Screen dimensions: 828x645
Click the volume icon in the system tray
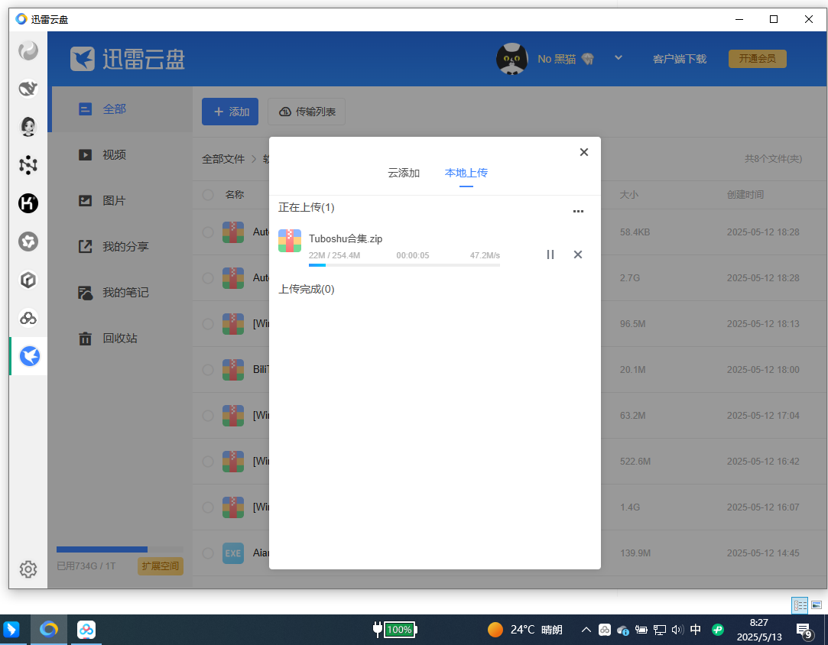coord(677,630)
